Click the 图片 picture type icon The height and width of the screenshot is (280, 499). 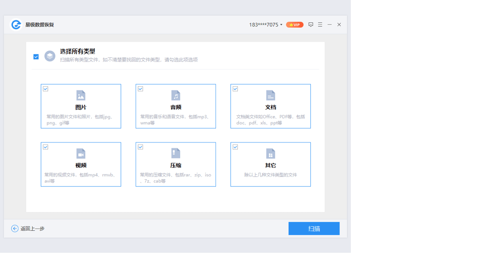pyautogui.click(x=81, y=95)
